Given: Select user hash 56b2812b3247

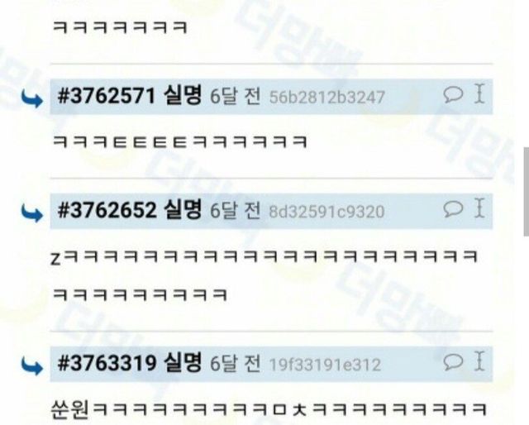Looking at the screenshot, I should pyautogui.click(x=327, y=98).
